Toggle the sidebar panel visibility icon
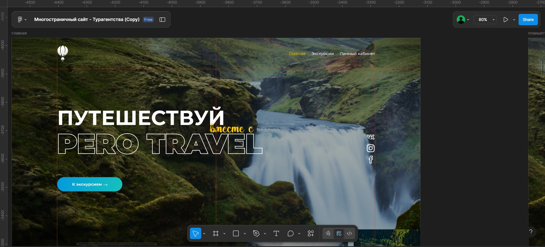Viewport: 545px width, 247px height. [x=162, y=20]
